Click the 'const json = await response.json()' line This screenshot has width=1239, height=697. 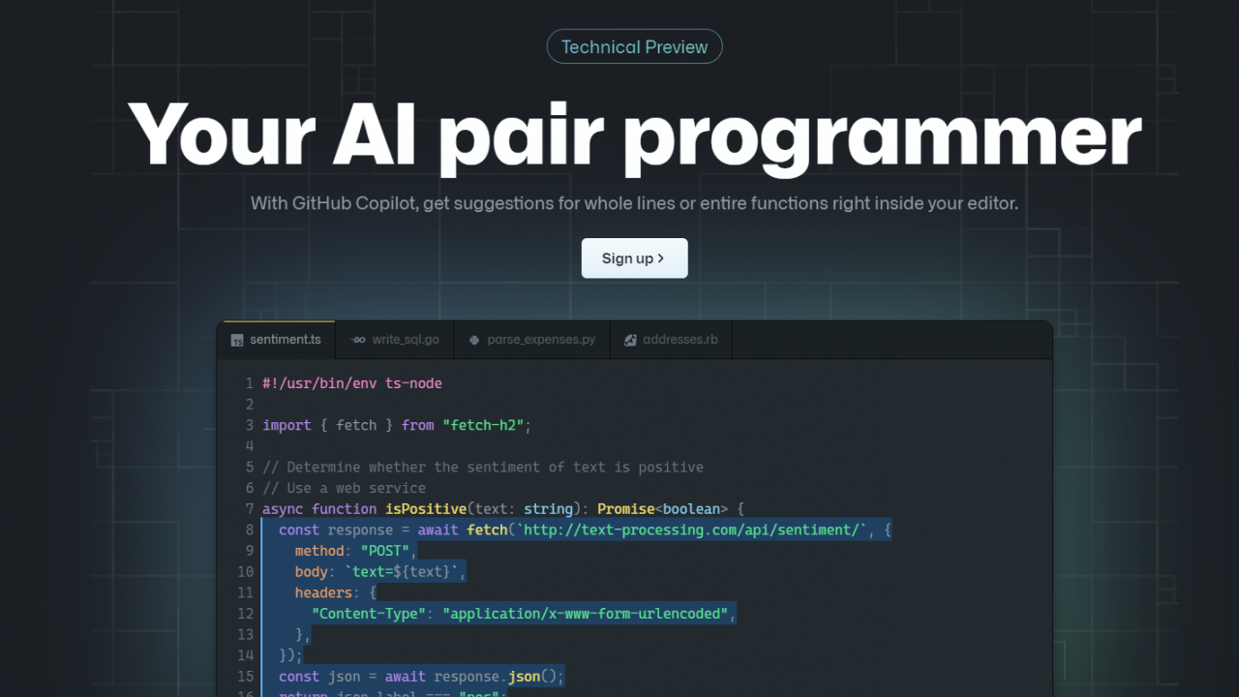click(x=421, y=676)
